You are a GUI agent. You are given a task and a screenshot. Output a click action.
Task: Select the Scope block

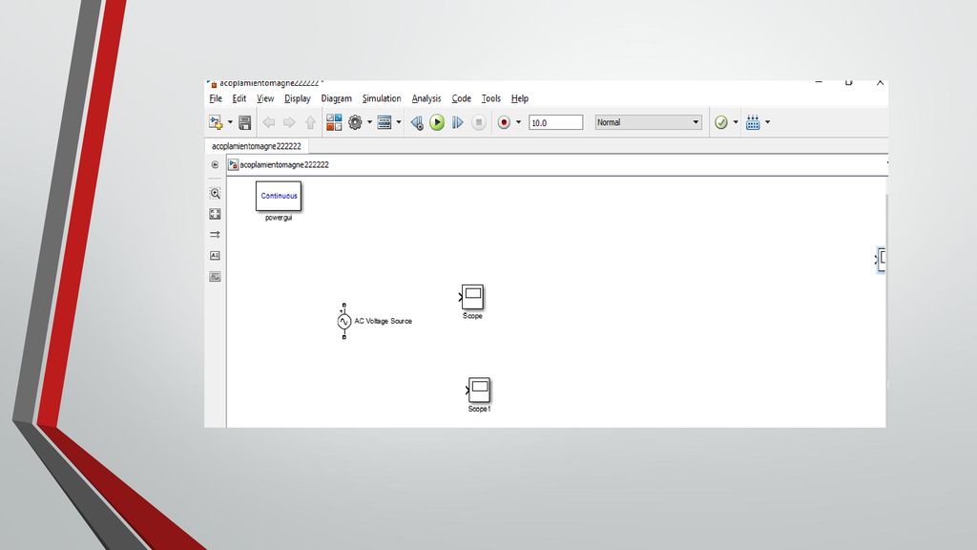(x=472, y=297)
